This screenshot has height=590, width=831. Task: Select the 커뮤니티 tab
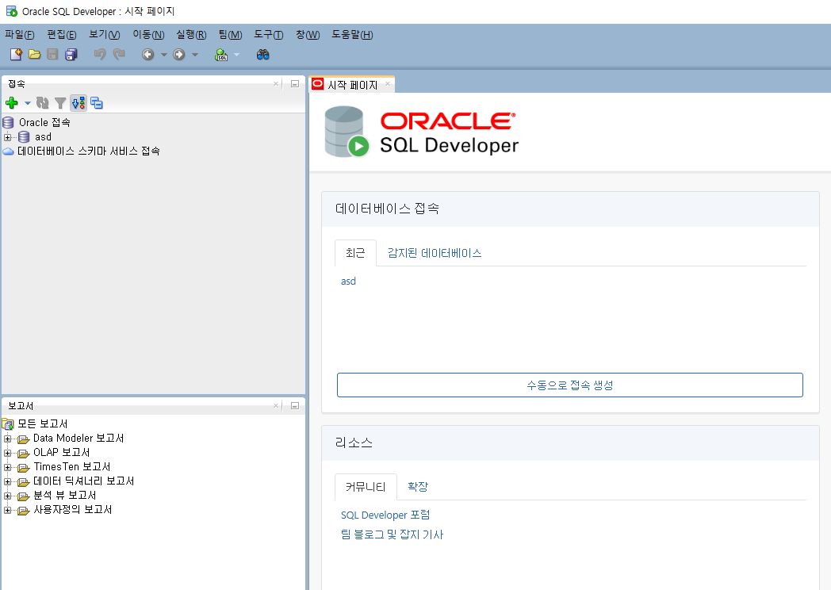[x=366, y=487]
